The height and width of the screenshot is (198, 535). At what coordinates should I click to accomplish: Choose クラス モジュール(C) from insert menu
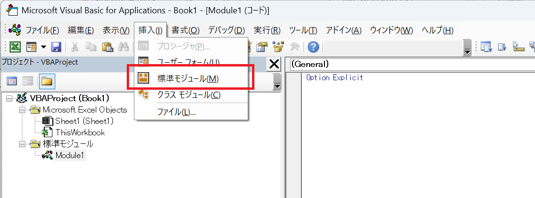pos(191,95)
